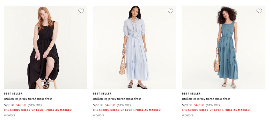Favorite the black dress with heart icon
This screenshot has height=126, width=271.
81,11
